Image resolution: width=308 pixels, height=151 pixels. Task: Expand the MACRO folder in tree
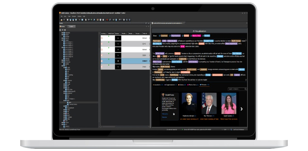[x=62, y=38]
